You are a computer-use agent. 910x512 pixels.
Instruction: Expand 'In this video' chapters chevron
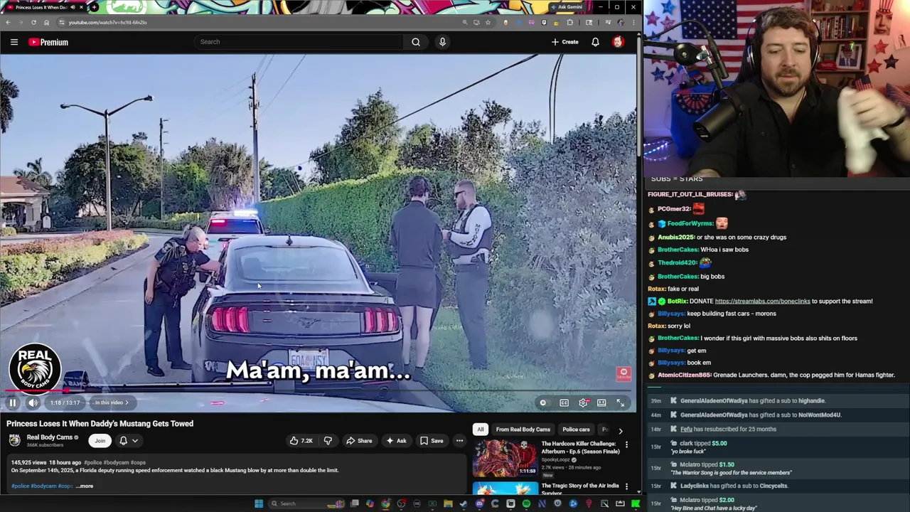tap(127, 402)
